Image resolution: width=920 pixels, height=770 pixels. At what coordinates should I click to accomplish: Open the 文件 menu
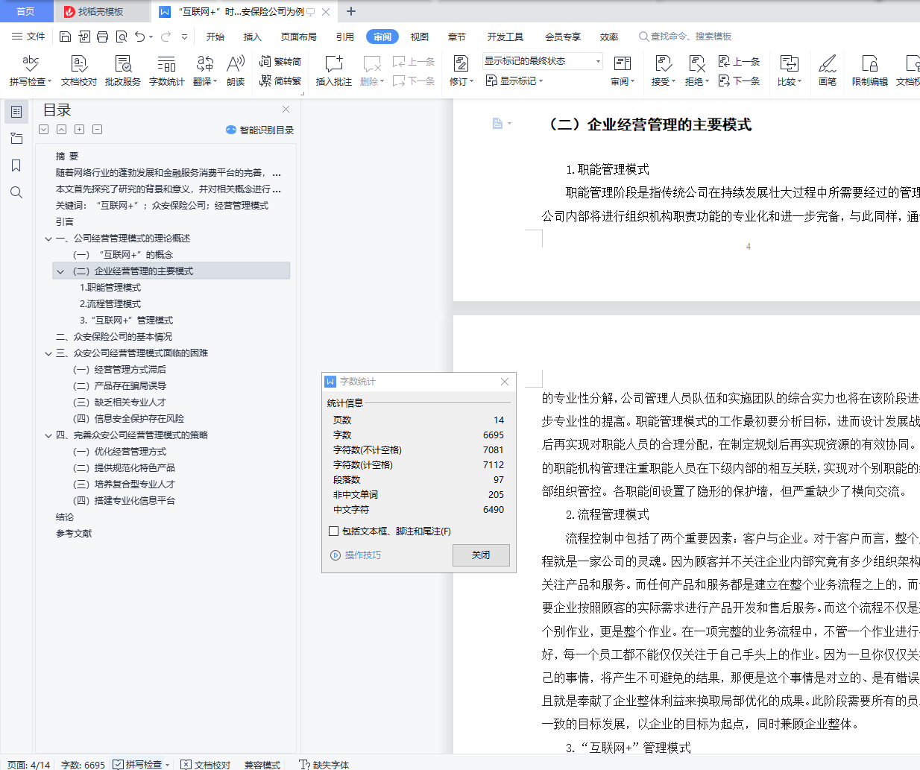pyautogui.click(x=29, y=37)
